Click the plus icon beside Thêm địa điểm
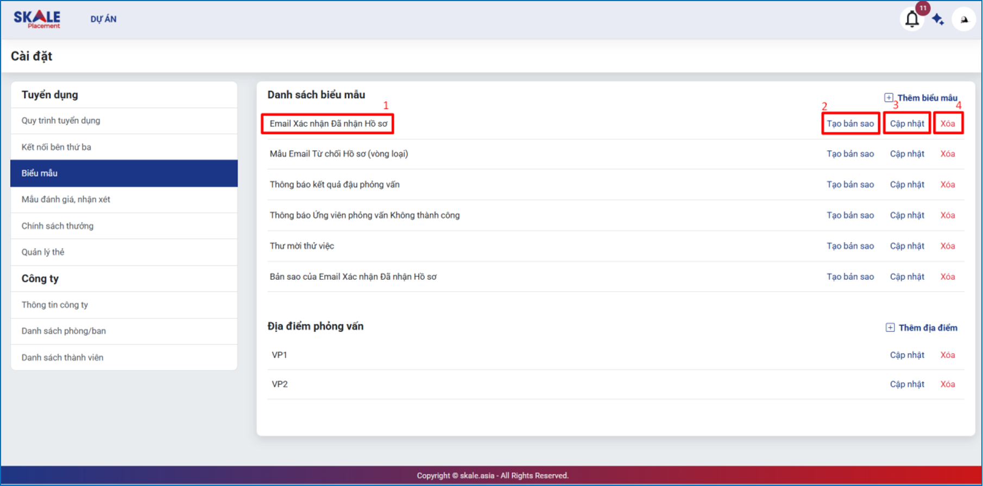This screenshot has height=486, width=983. coord(890,328)
